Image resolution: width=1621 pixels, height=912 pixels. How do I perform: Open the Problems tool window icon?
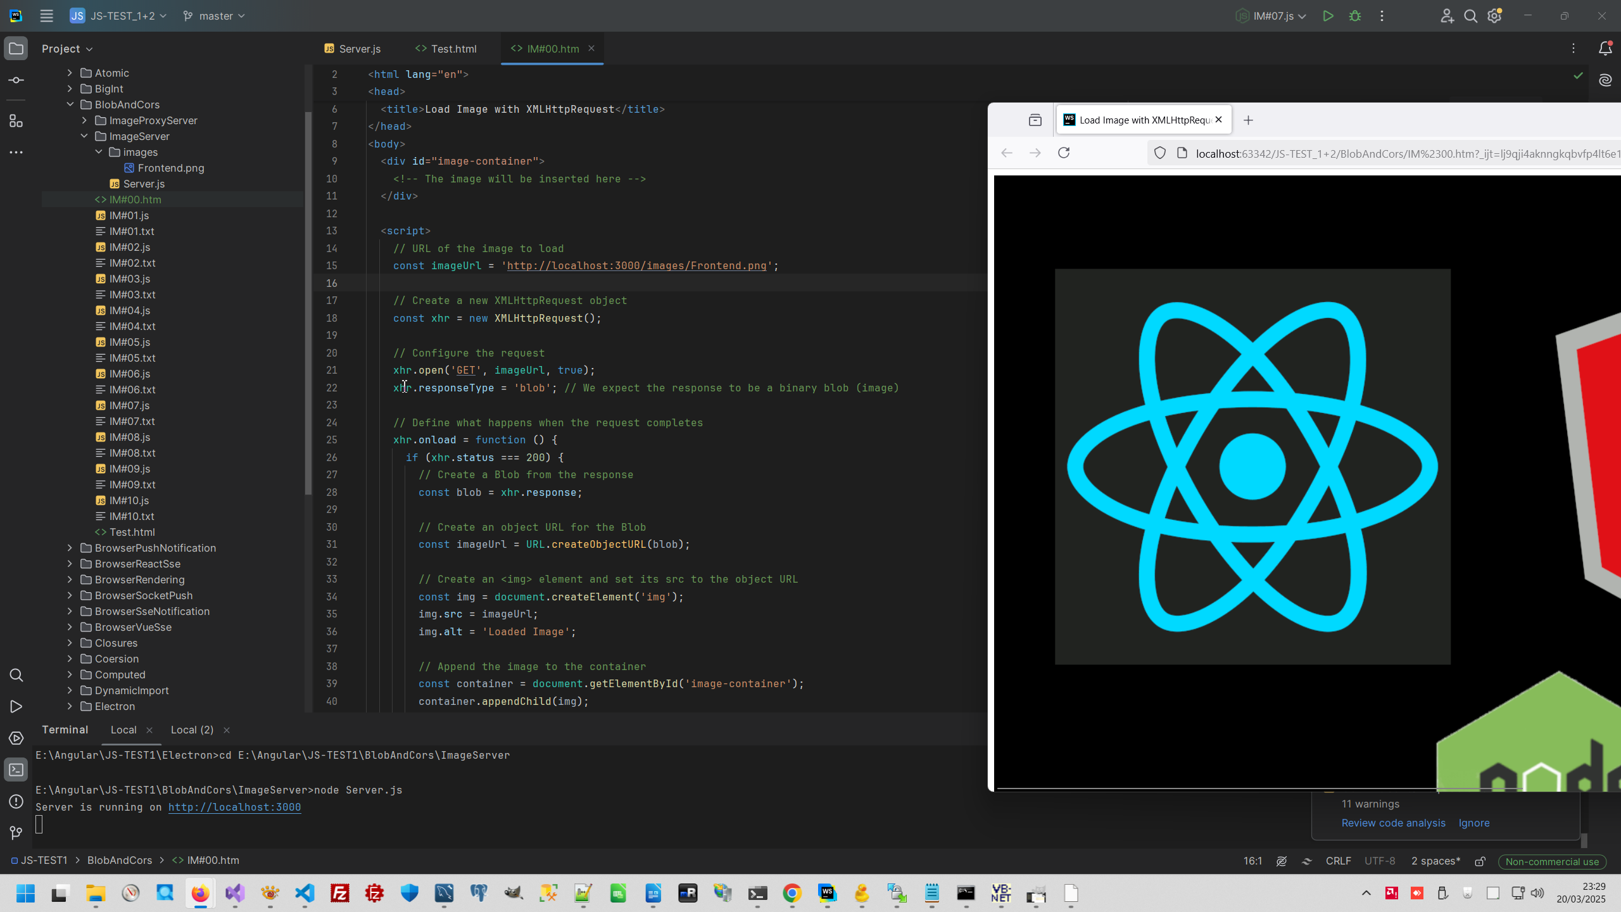pos(16,802)
